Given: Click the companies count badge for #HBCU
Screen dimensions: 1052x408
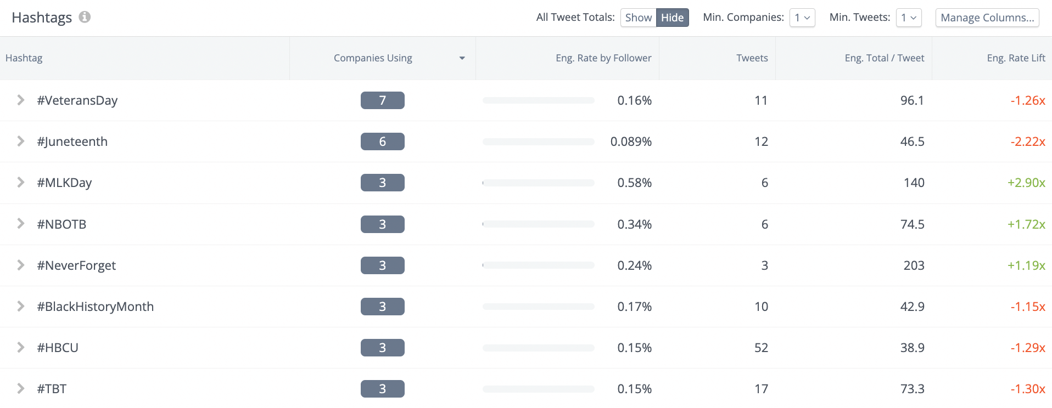Looking at the screenshot, I should point(382,348).
